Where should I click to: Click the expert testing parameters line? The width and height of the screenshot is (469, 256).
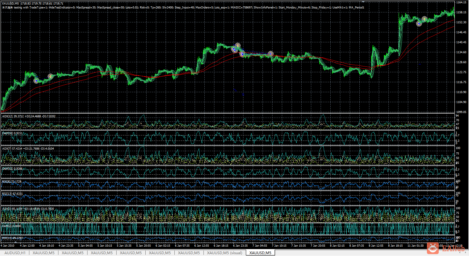183,7
